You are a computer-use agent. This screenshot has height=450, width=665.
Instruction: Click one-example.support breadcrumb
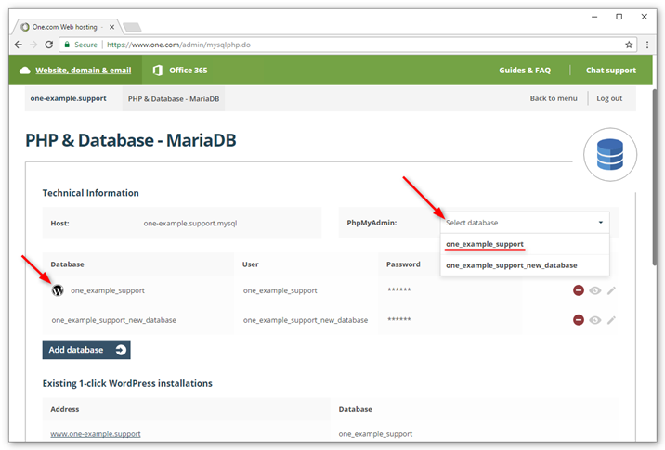[69, 98]
